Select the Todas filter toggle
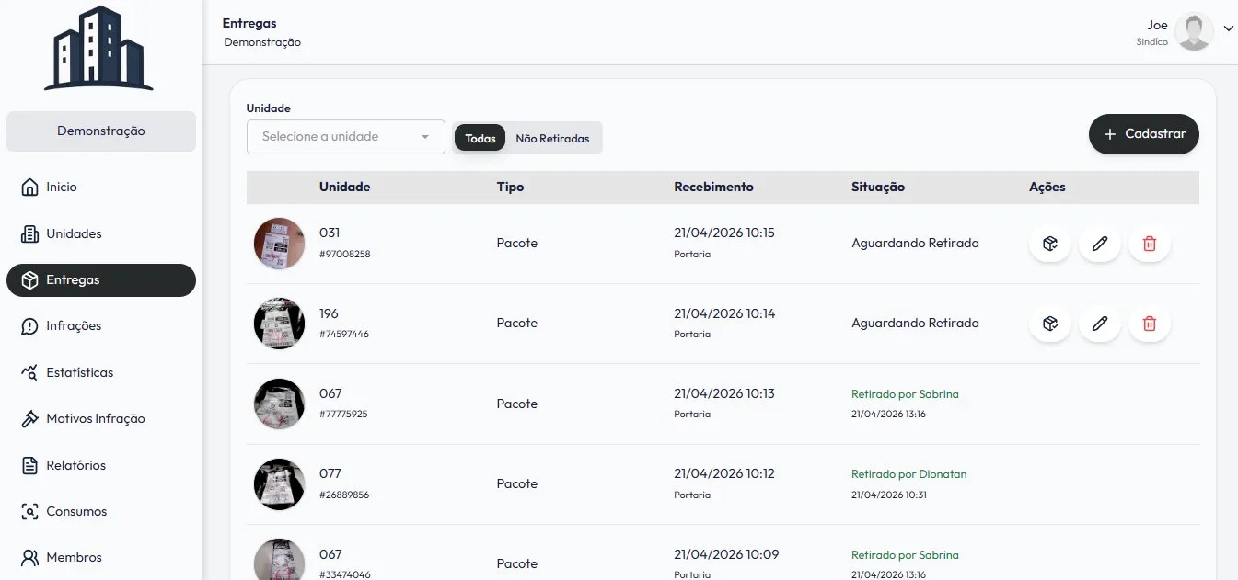This screenshot has height=580, width=1238. (x=480, y=139)
